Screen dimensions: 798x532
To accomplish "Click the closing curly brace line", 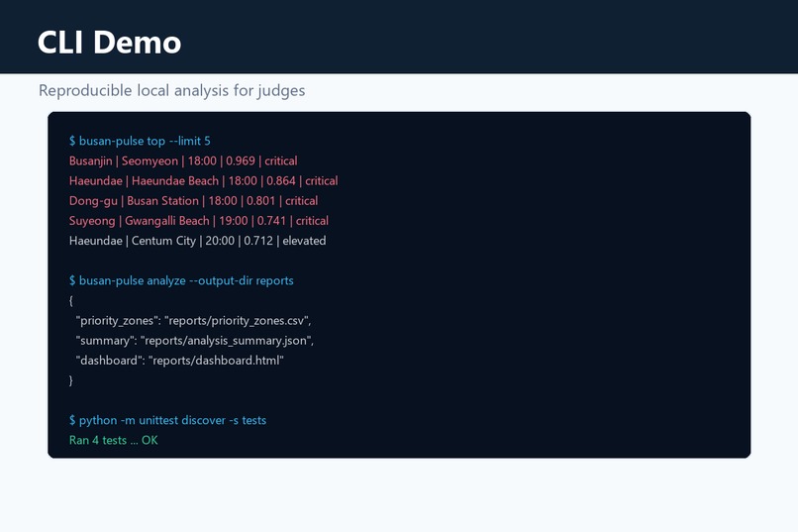I will (x=70, y=380).
